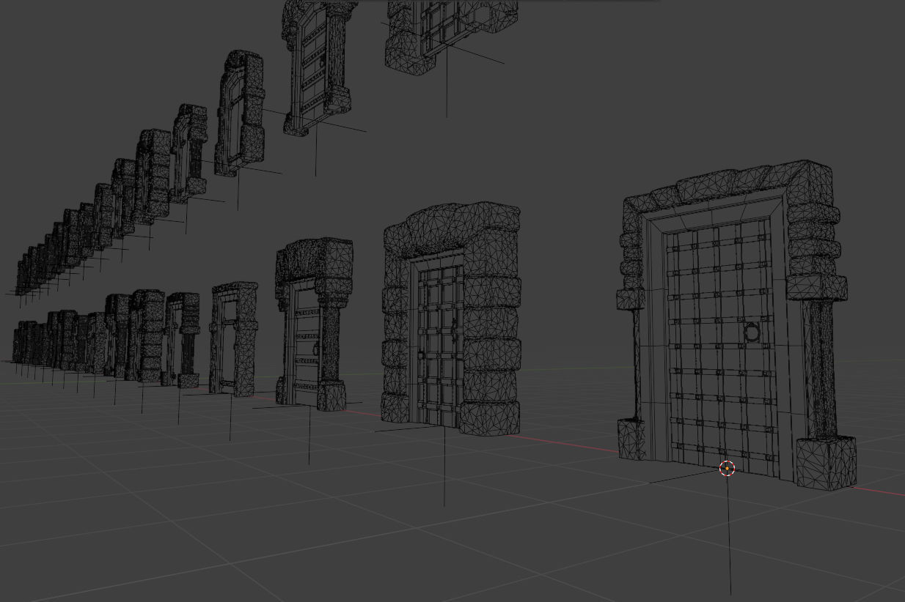Click the red-white 3D cursor circle
The image size is (905, 602).
727,469
